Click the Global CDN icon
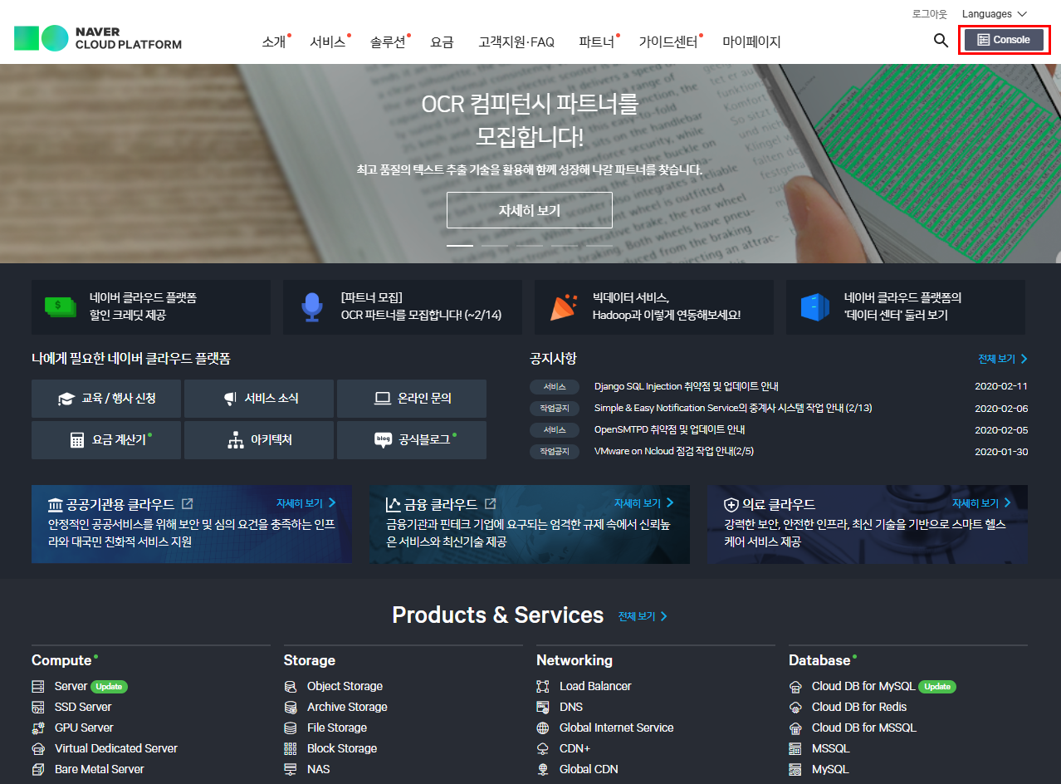Image resolution: width=1061 pixels, height=784 pixels. click(543, 770)
